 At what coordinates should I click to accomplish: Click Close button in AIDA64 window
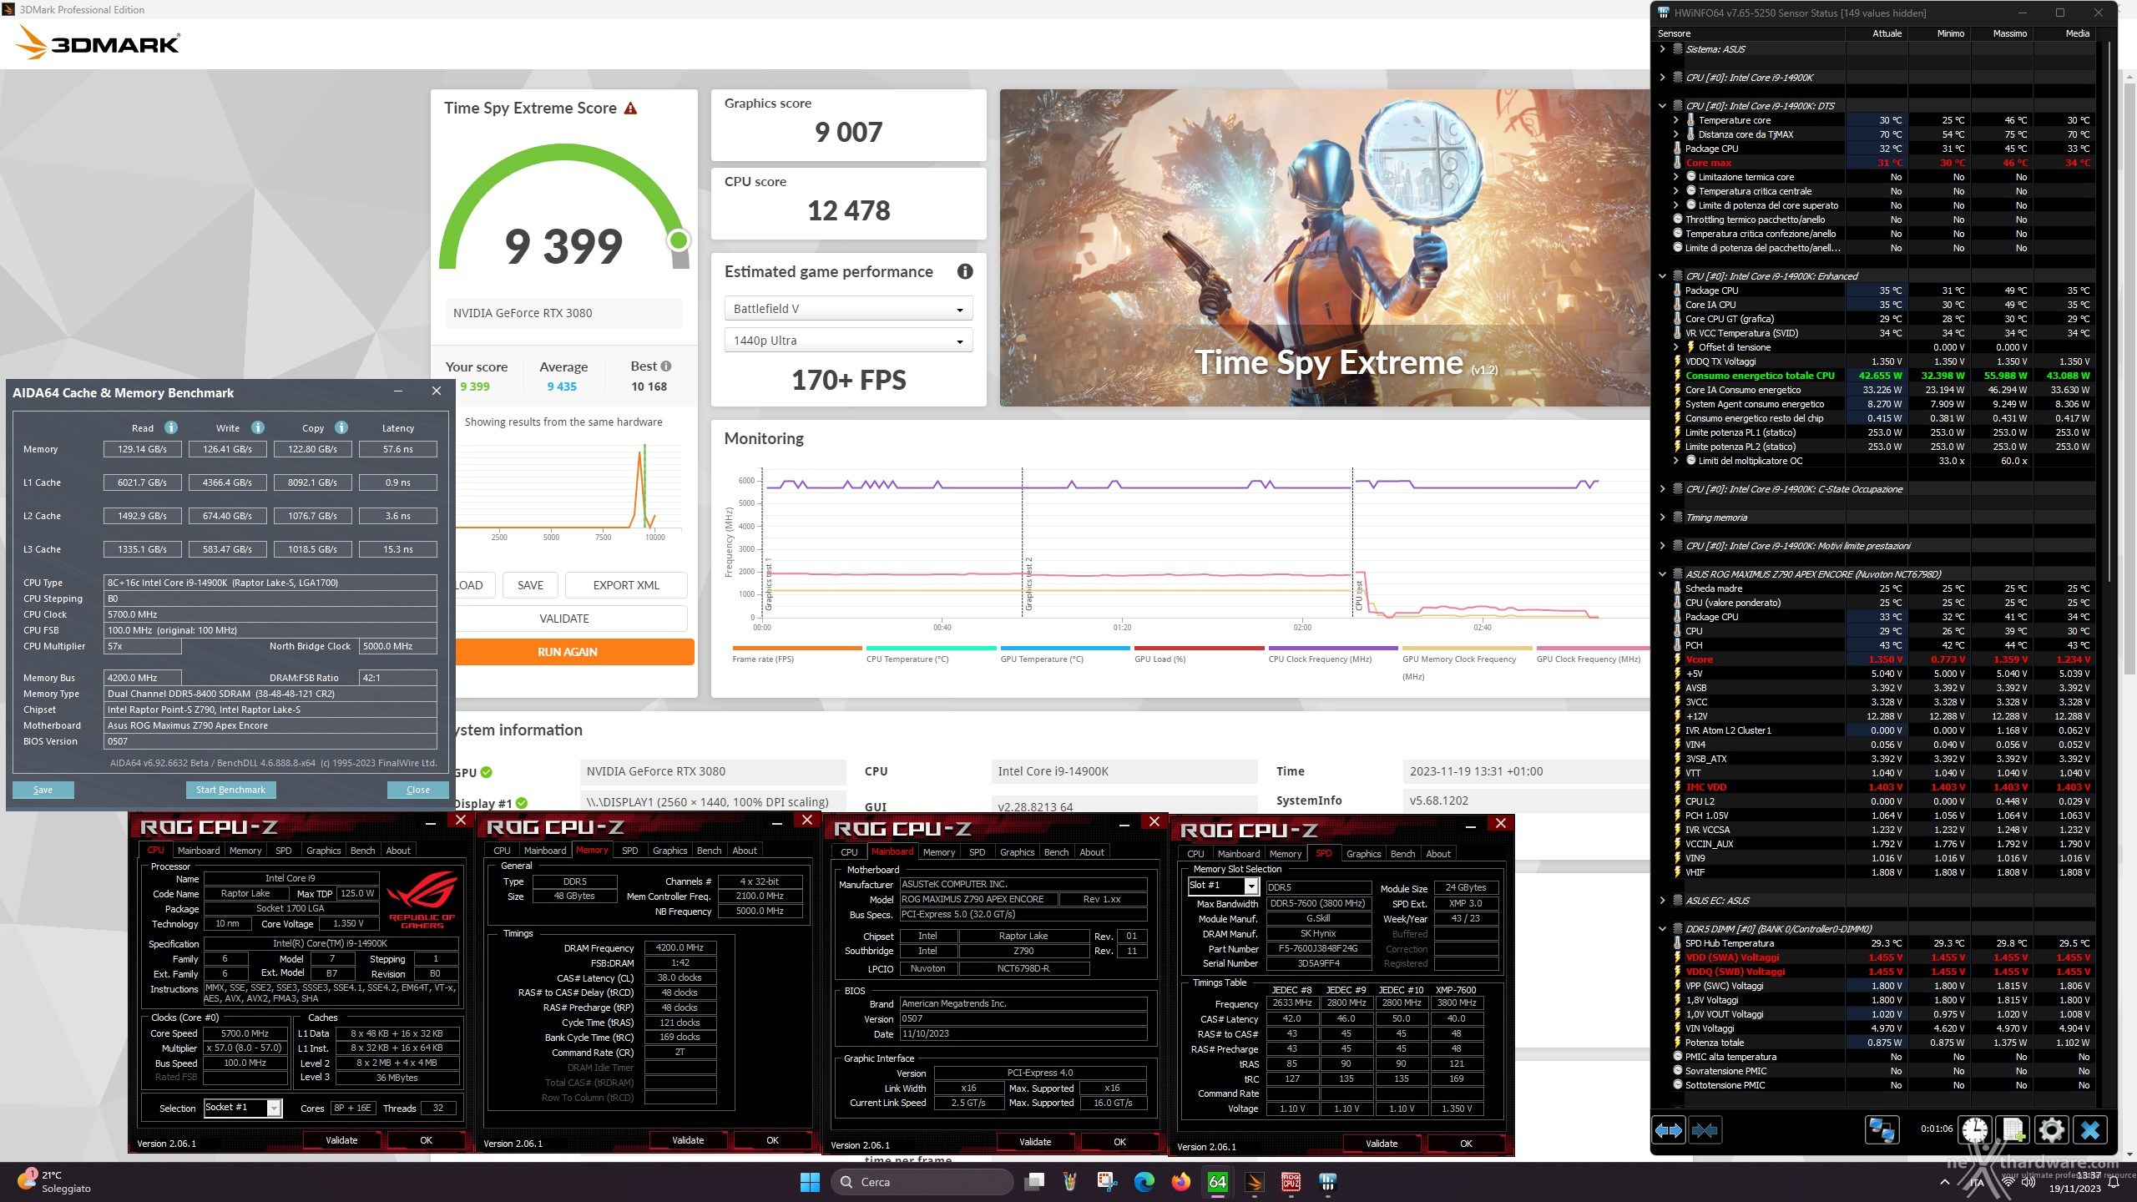(418, 790)
